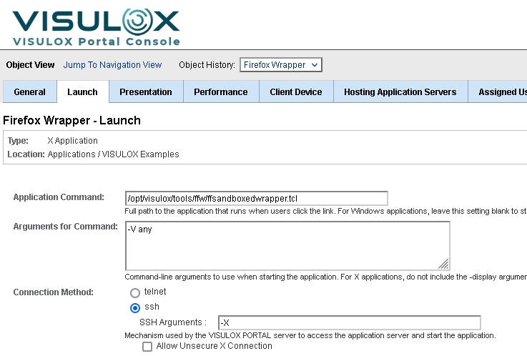Select the Launch tab

coord(82,92)
